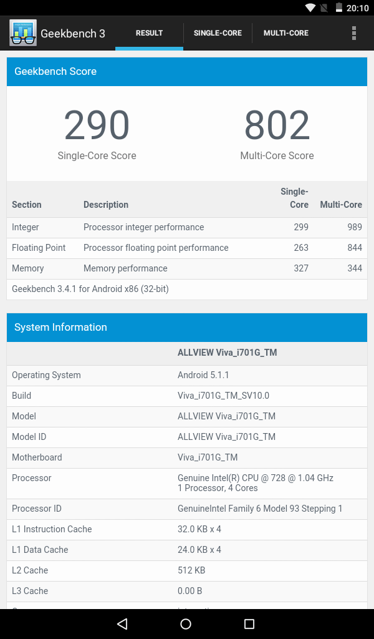Viewport: 374px width, 639px height.
Task: Tap the battery status icon
Action: point(338,7)
